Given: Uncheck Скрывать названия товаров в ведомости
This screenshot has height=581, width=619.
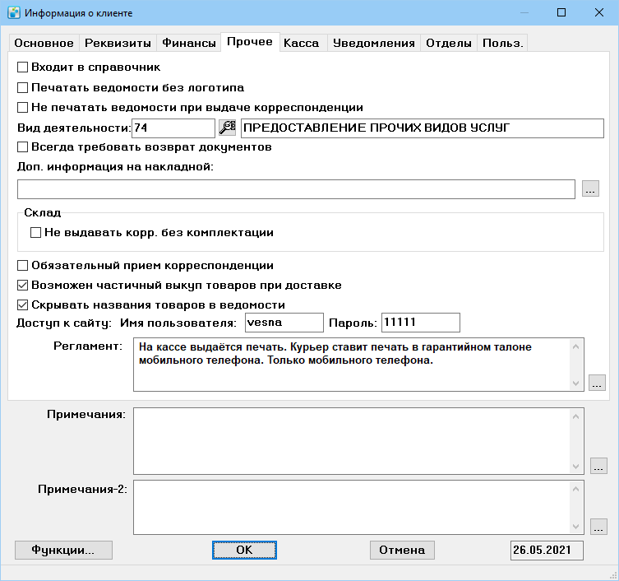Looking at the screenshot, I should [22, 304].
